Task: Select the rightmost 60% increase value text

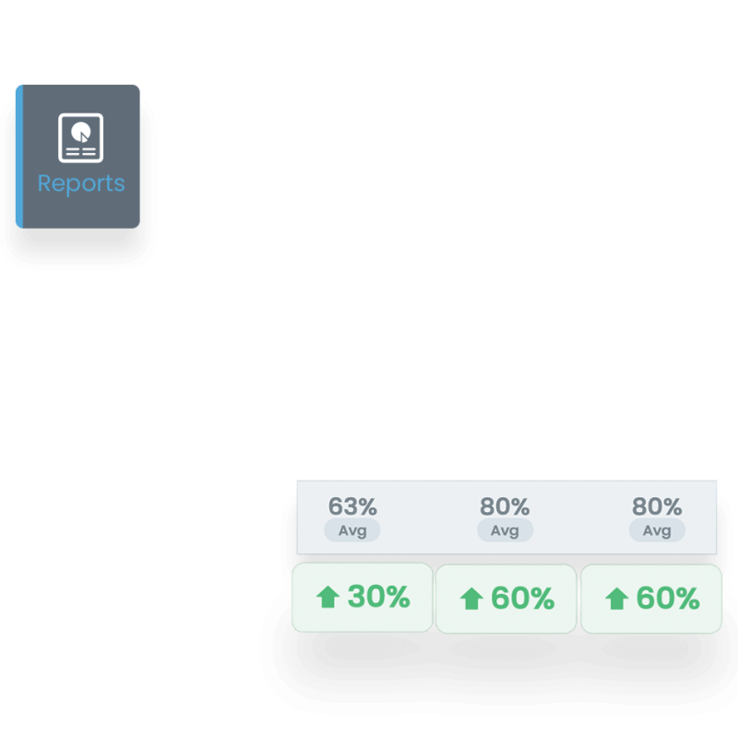Action: pyautogui.click(x=667, y=599)
